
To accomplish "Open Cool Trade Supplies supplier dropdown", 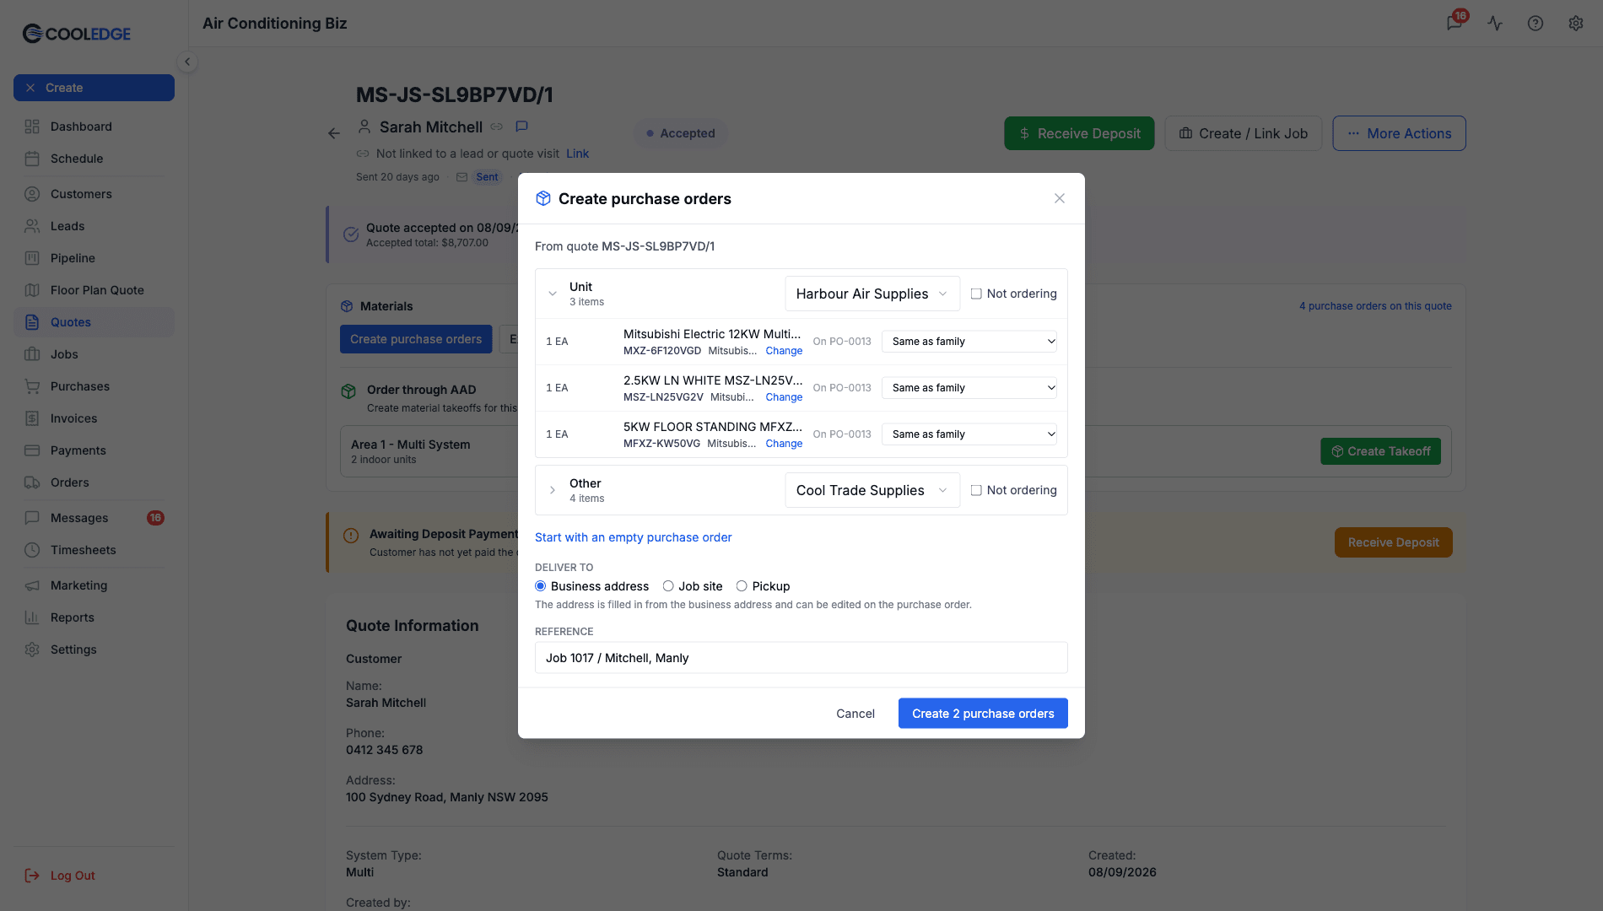I will (x=872, y=490).
